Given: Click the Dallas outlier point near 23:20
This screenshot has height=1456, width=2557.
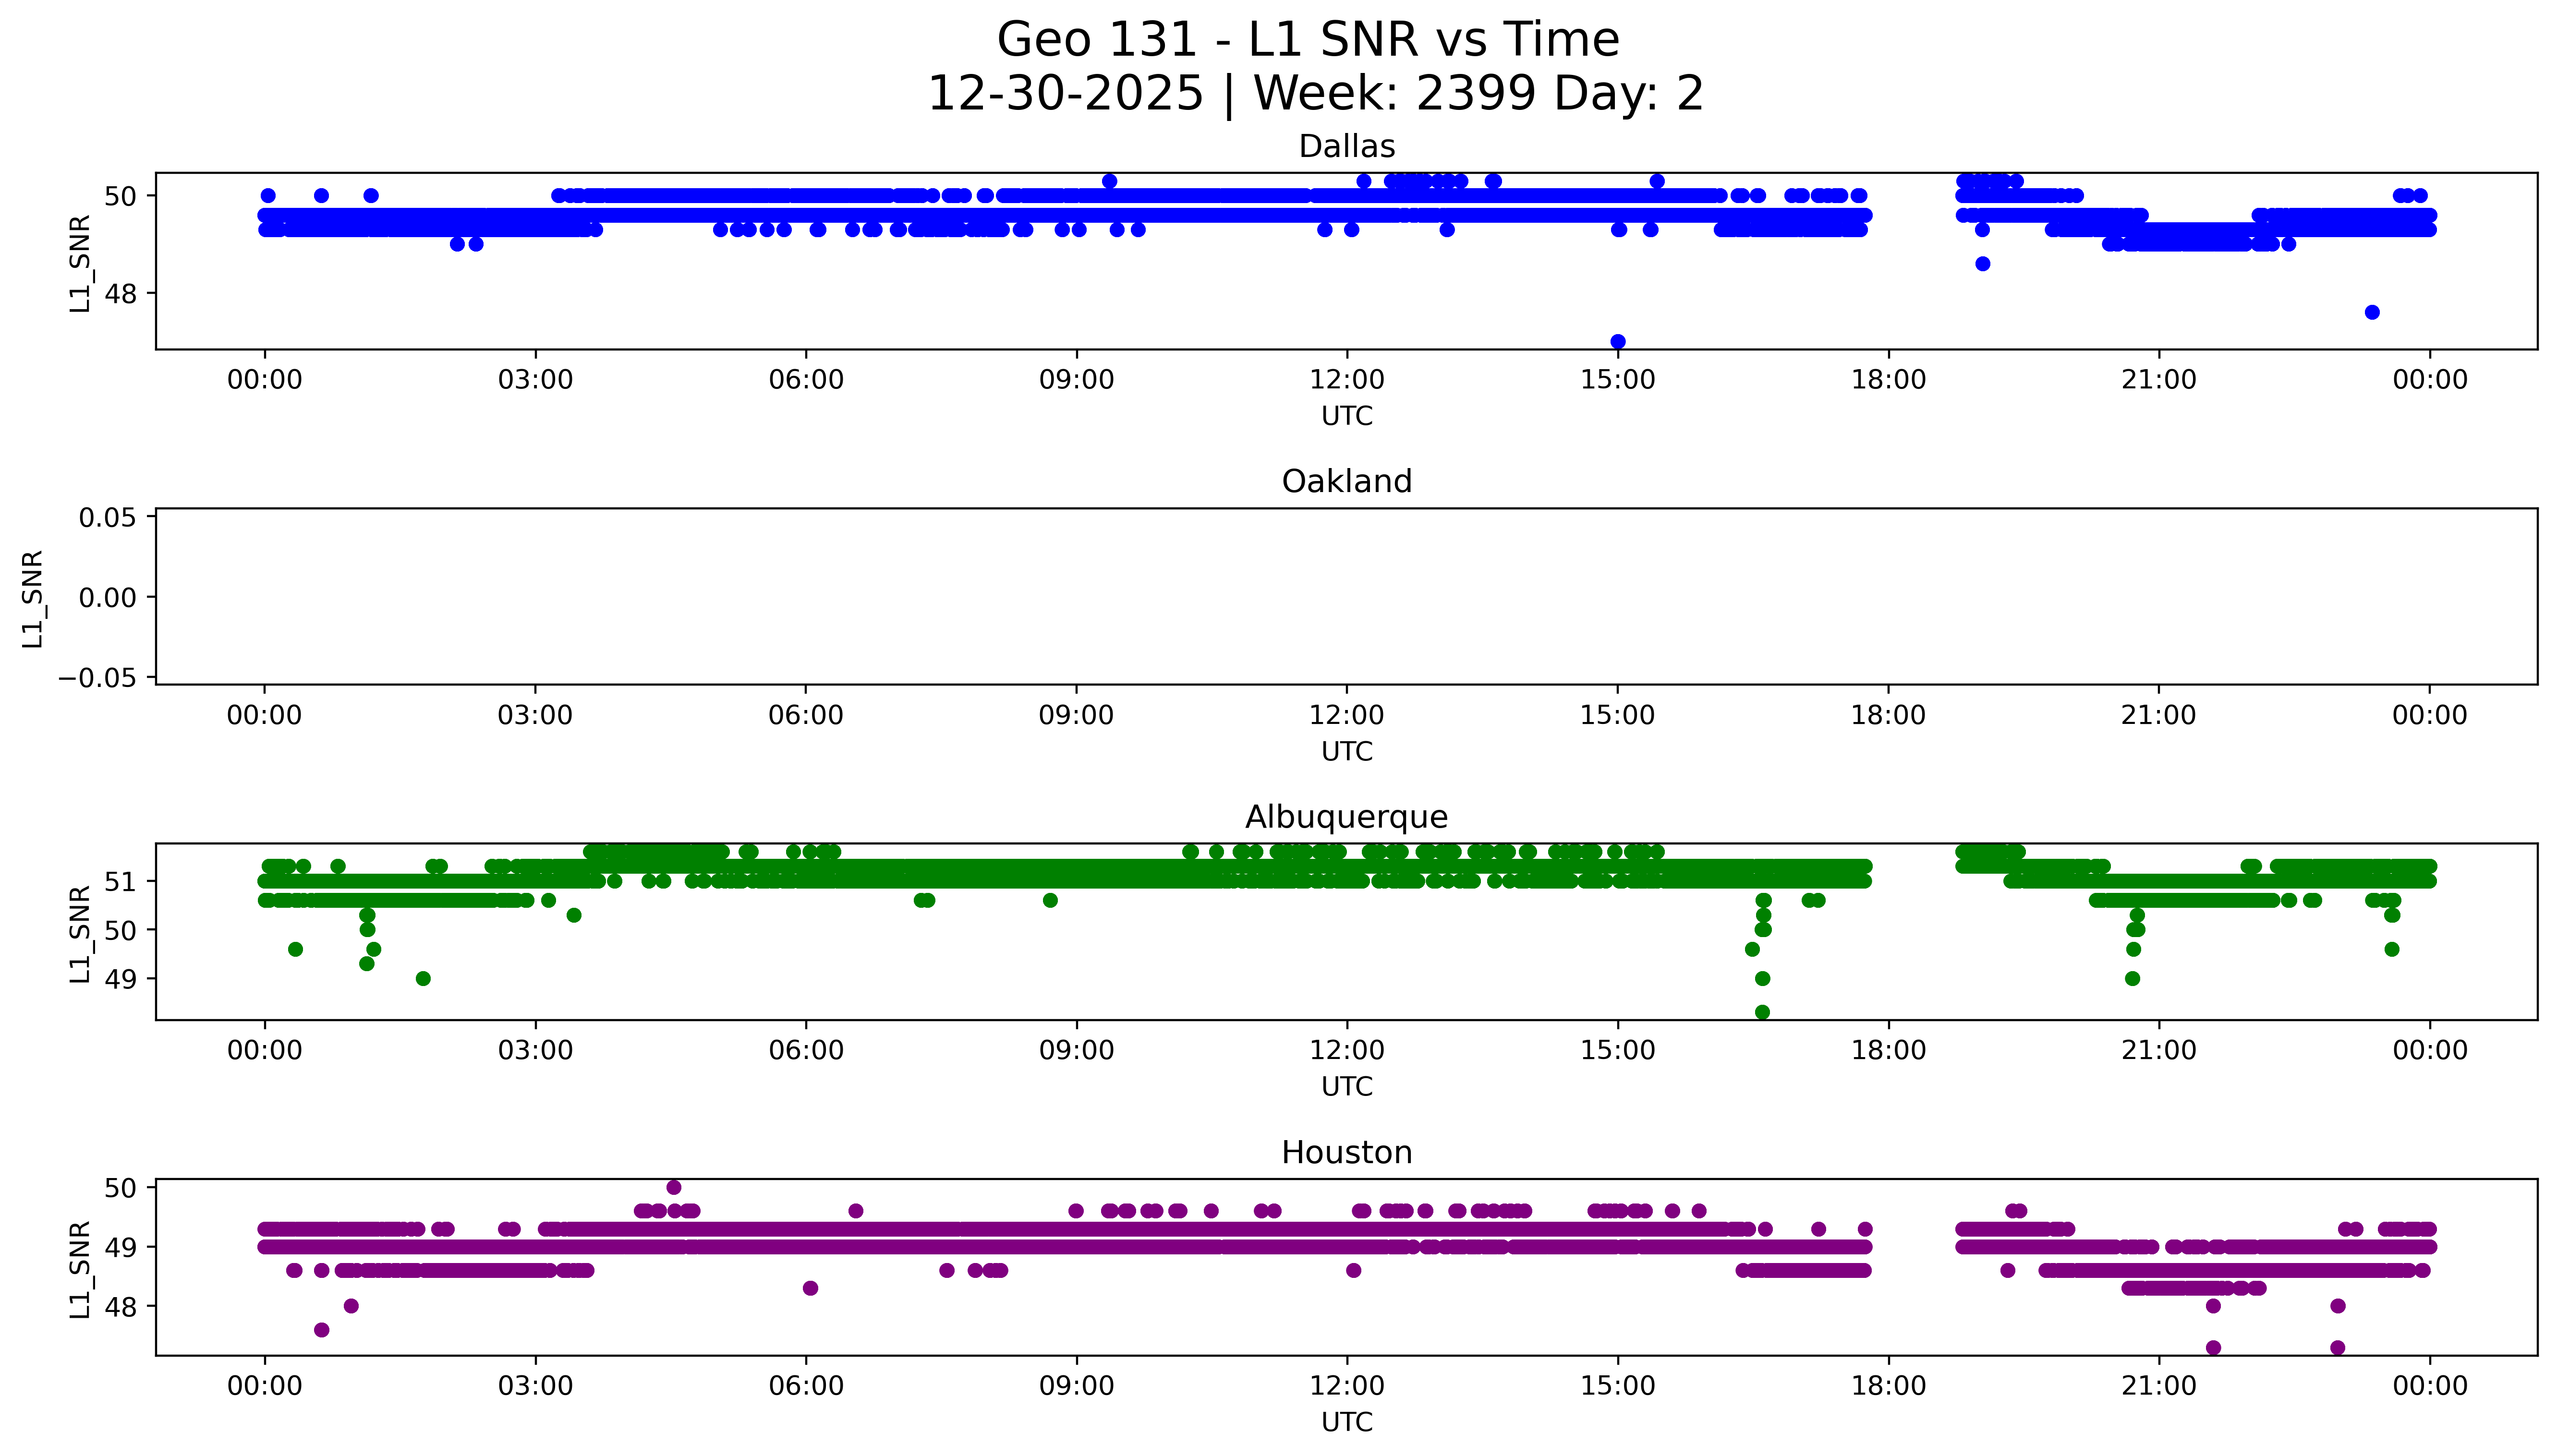Looking at the screenshot, I should [x=2372, y=312].
